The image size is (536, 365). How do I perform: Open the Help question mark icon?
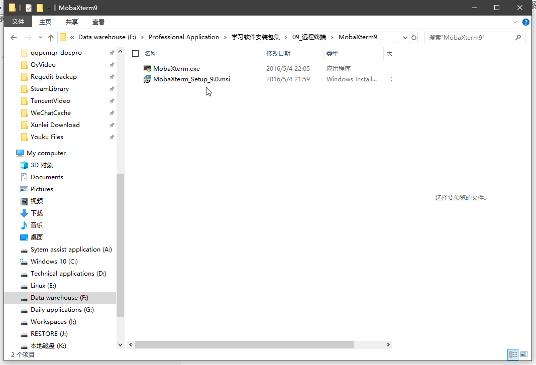tap(526, 22)
